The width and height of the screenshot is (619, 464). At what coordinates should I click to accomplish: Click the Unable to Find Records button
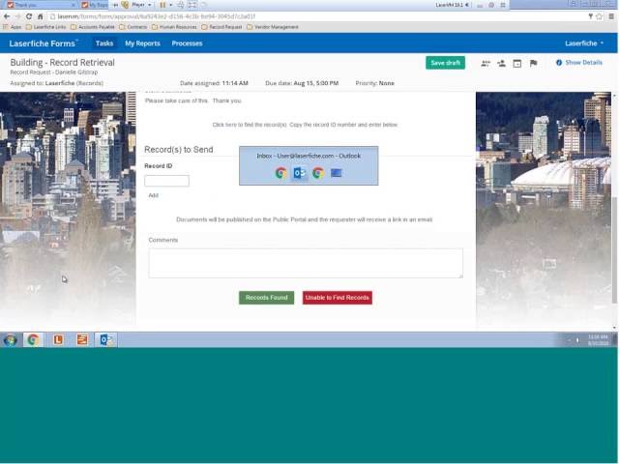338,298
